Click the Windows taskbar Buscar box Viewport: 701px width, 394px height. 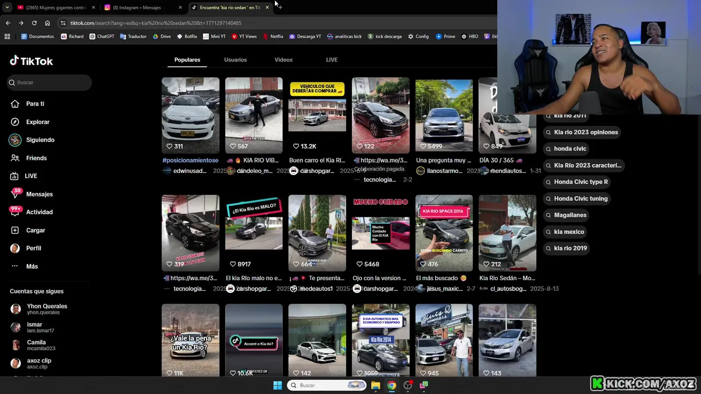pyautogui.click(x=326, y=385)
